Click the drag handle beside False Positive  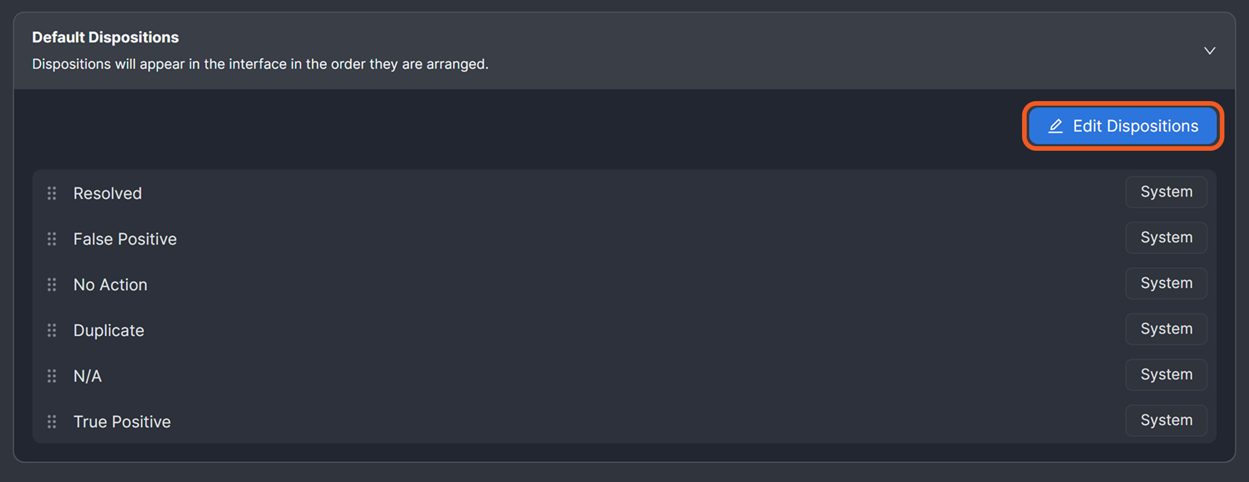(x=52, y=239)
